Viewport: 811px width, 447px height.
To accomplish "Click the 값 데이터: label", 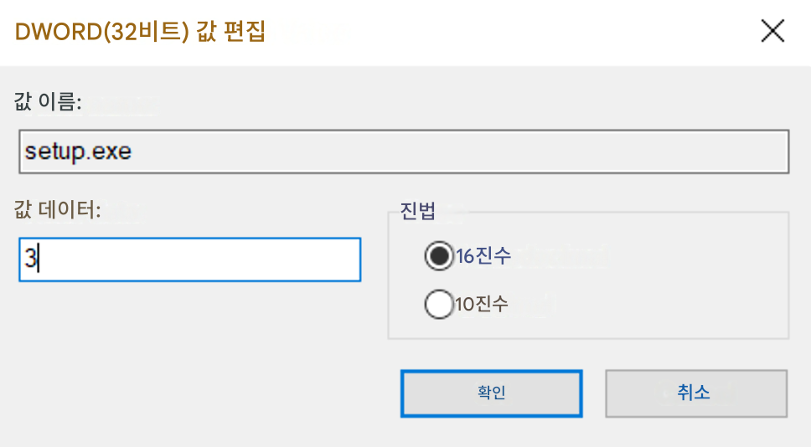I will point(58,210).
